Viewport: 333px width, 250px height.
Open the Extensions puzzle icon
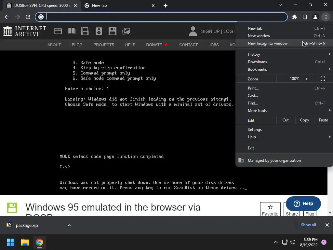295,17
